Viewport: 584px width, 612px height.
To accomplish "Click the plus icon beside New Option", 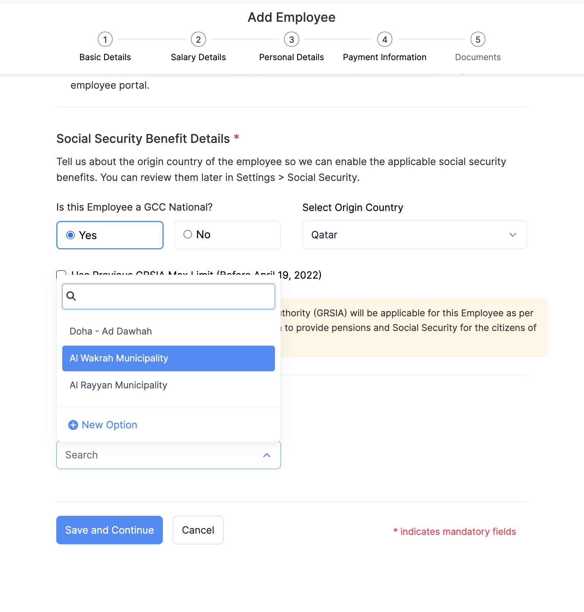I will coord(73,425).
